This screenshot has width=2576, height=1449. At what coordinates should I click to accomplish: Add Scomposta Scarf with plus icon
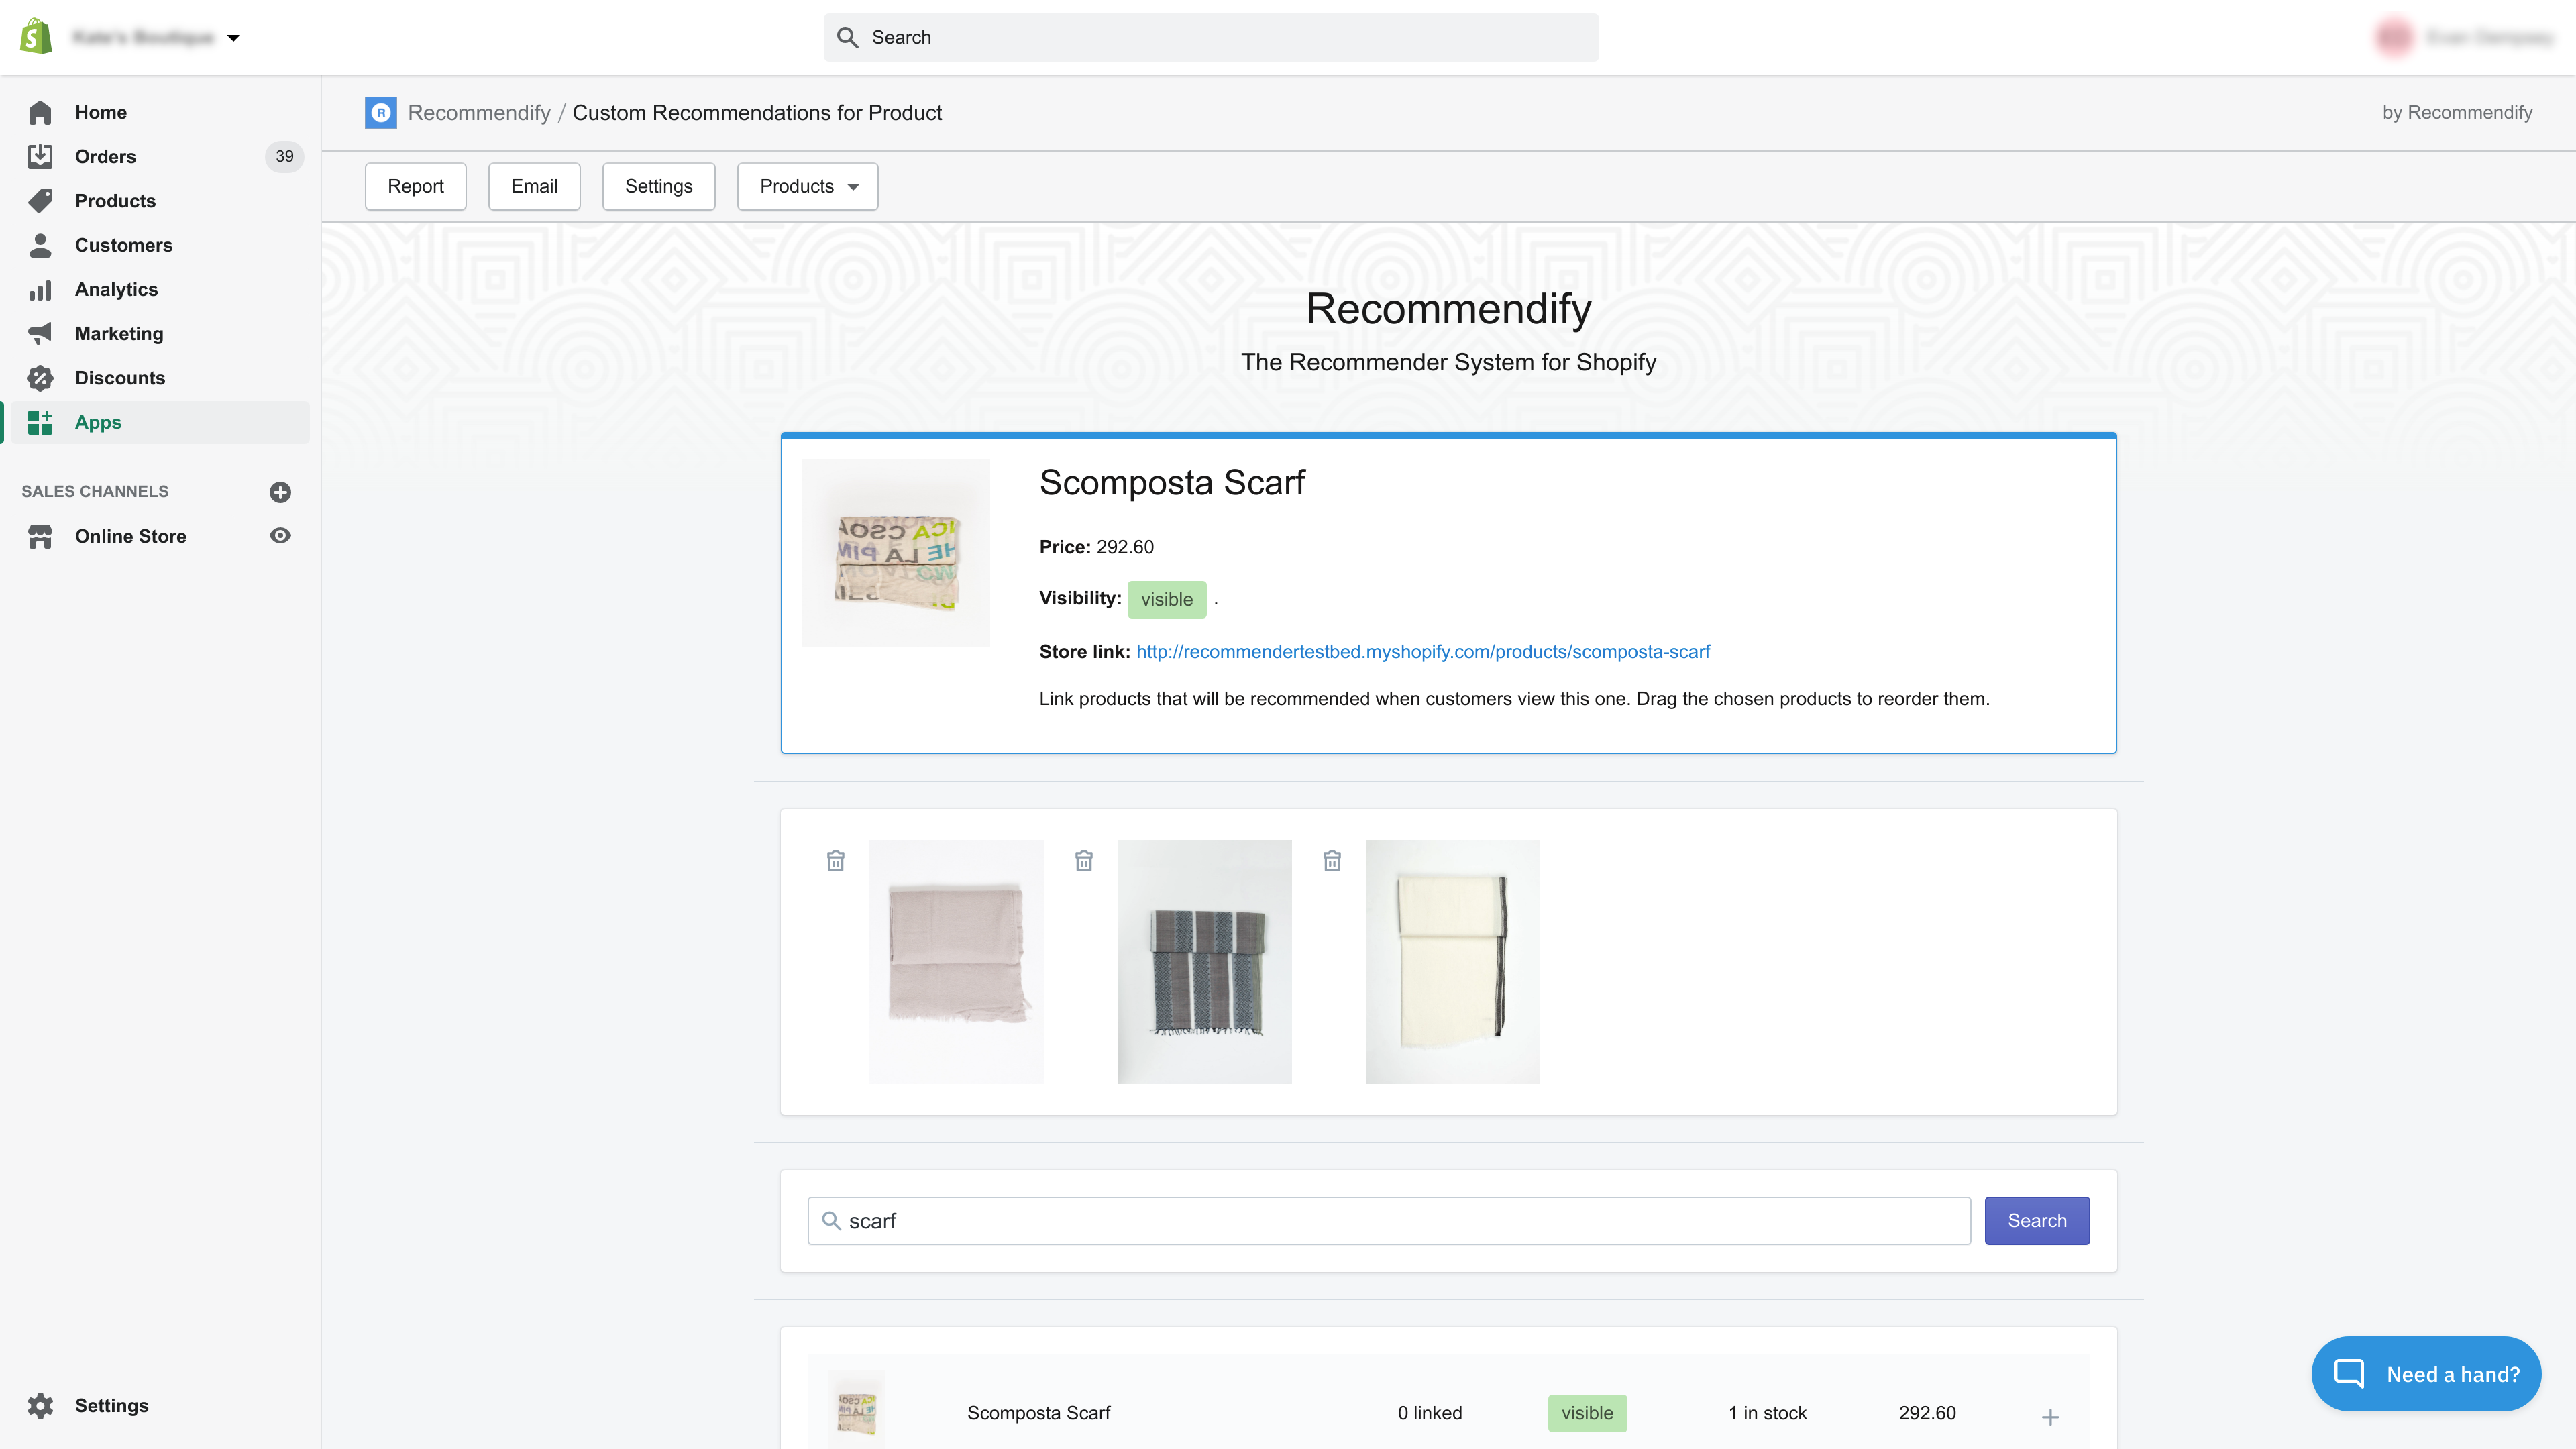point(2050,1417)
